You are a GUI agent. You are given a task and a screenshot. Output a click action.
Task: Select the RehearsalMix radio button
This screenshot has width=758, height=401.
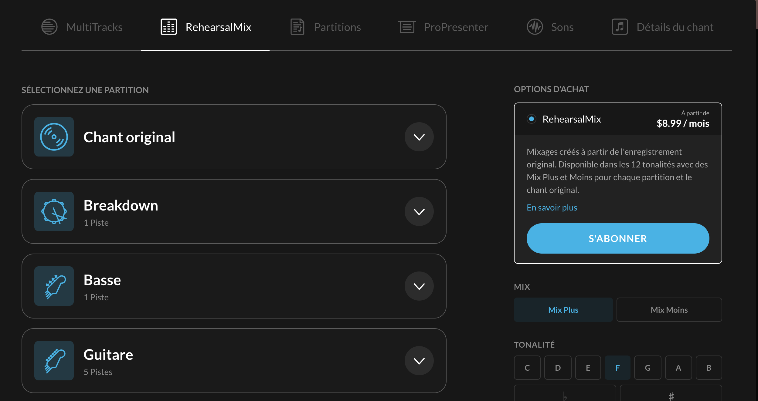click(531, 119)
